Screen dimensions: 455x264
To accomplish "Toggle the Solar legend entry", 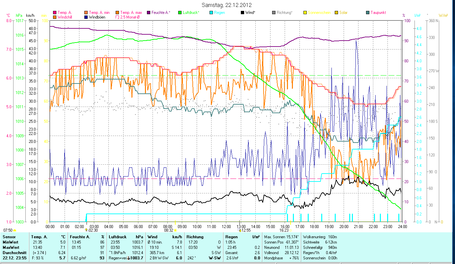I will [336, 13].
